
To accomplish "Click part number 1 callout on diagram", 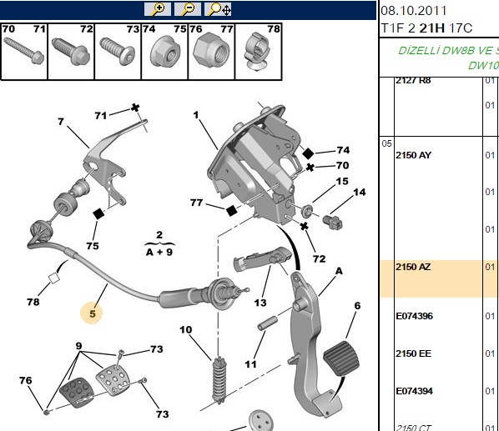I will pos(196,115).
